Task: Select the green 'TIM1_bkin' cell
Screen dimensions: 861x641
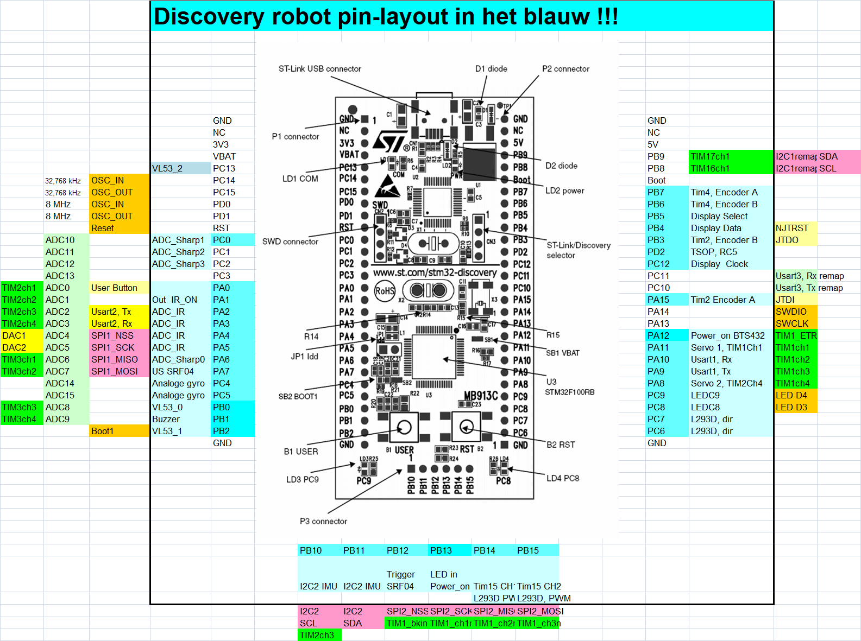Action: (406, 623)
